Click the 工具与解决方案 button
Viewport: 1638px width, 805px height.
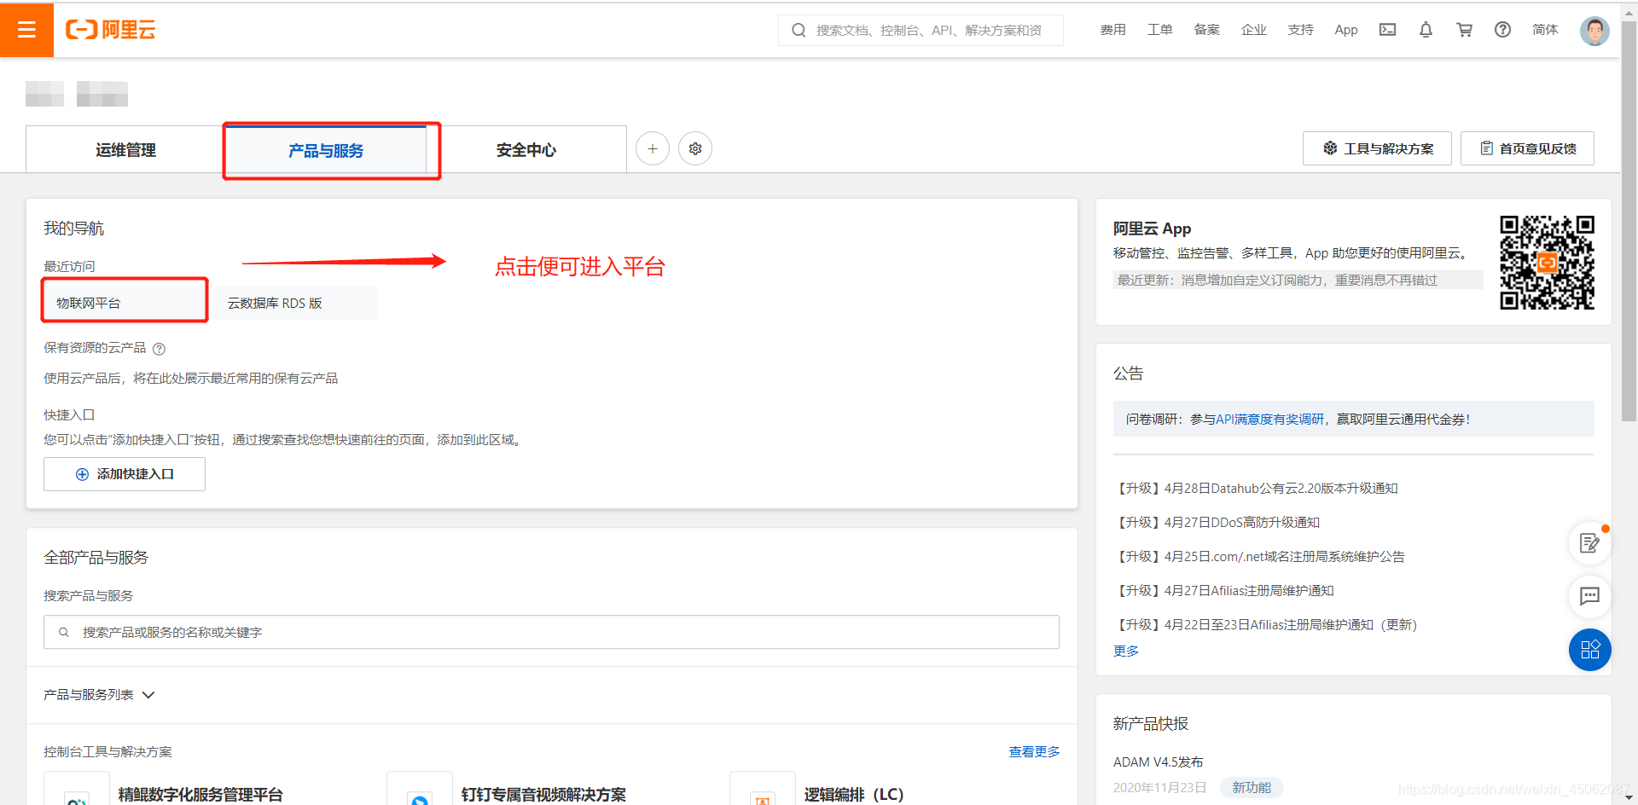coord(1377,148)
